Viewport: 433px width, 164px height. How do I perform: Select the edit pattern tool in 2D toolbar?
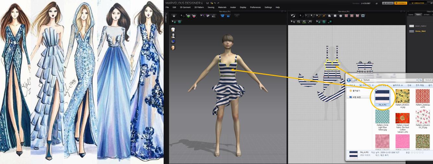(307, 15)
